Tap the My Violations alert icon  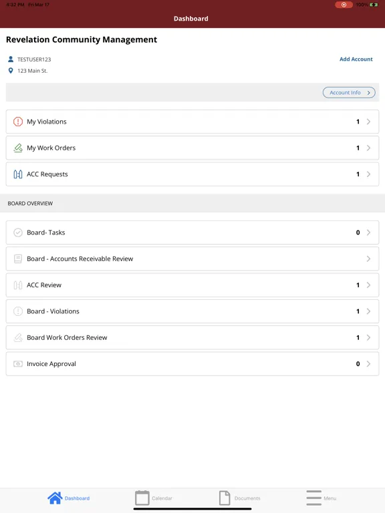(17, 122)
